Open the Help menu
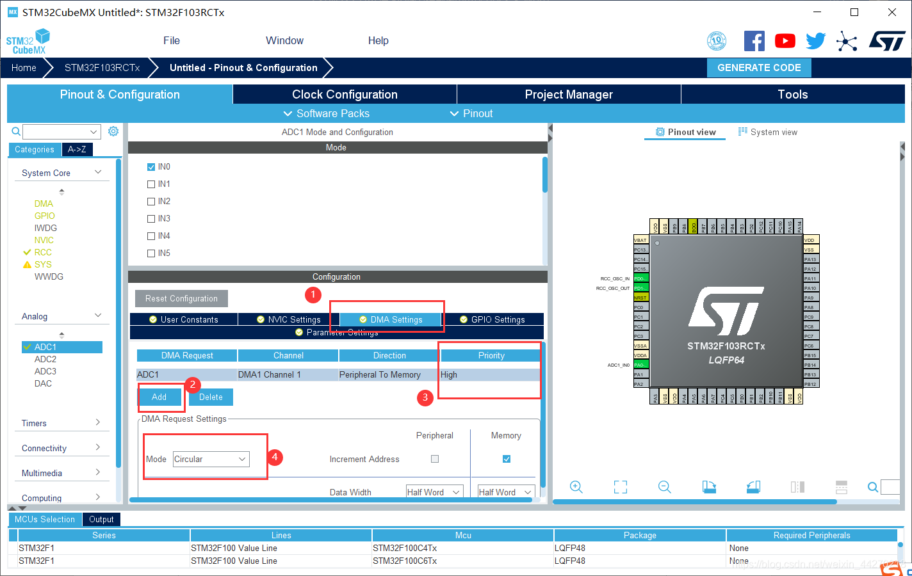Image resolution: width=912 pixels, height=576 pixels. point(378,40)
